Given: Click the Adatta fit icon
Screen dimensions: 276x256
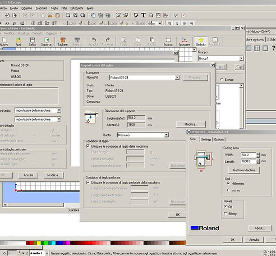Looking at the screenshot, I should pos(168,40).
